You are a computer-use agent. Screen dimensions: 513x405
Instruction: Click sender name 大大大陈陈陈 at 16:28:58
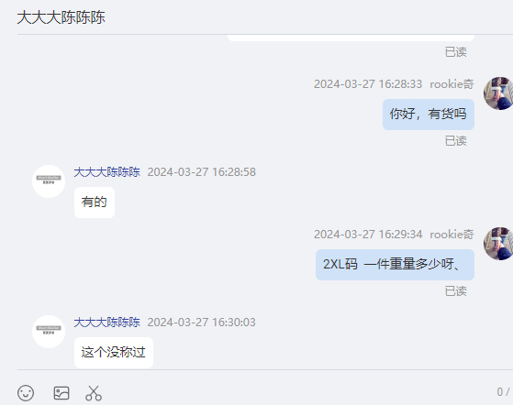(x=106, y=172)
